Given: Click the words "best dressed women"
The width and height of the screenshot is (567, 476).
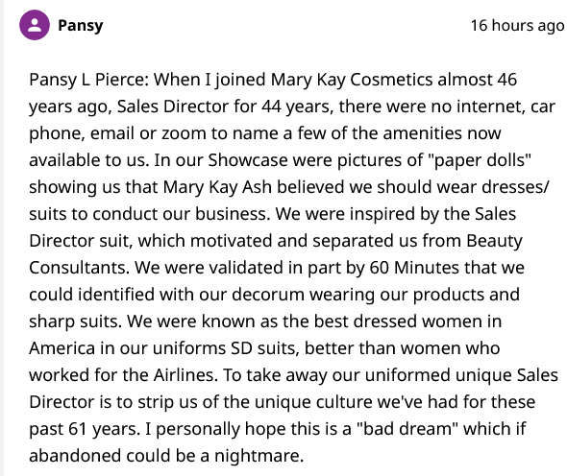Looking at the screenshot, I should (x=398, y=321).
